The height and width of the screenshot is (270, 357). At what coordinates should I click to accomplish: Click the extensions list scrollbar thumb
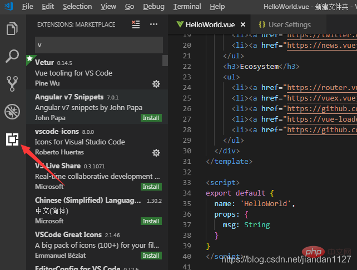click(165, 61)
